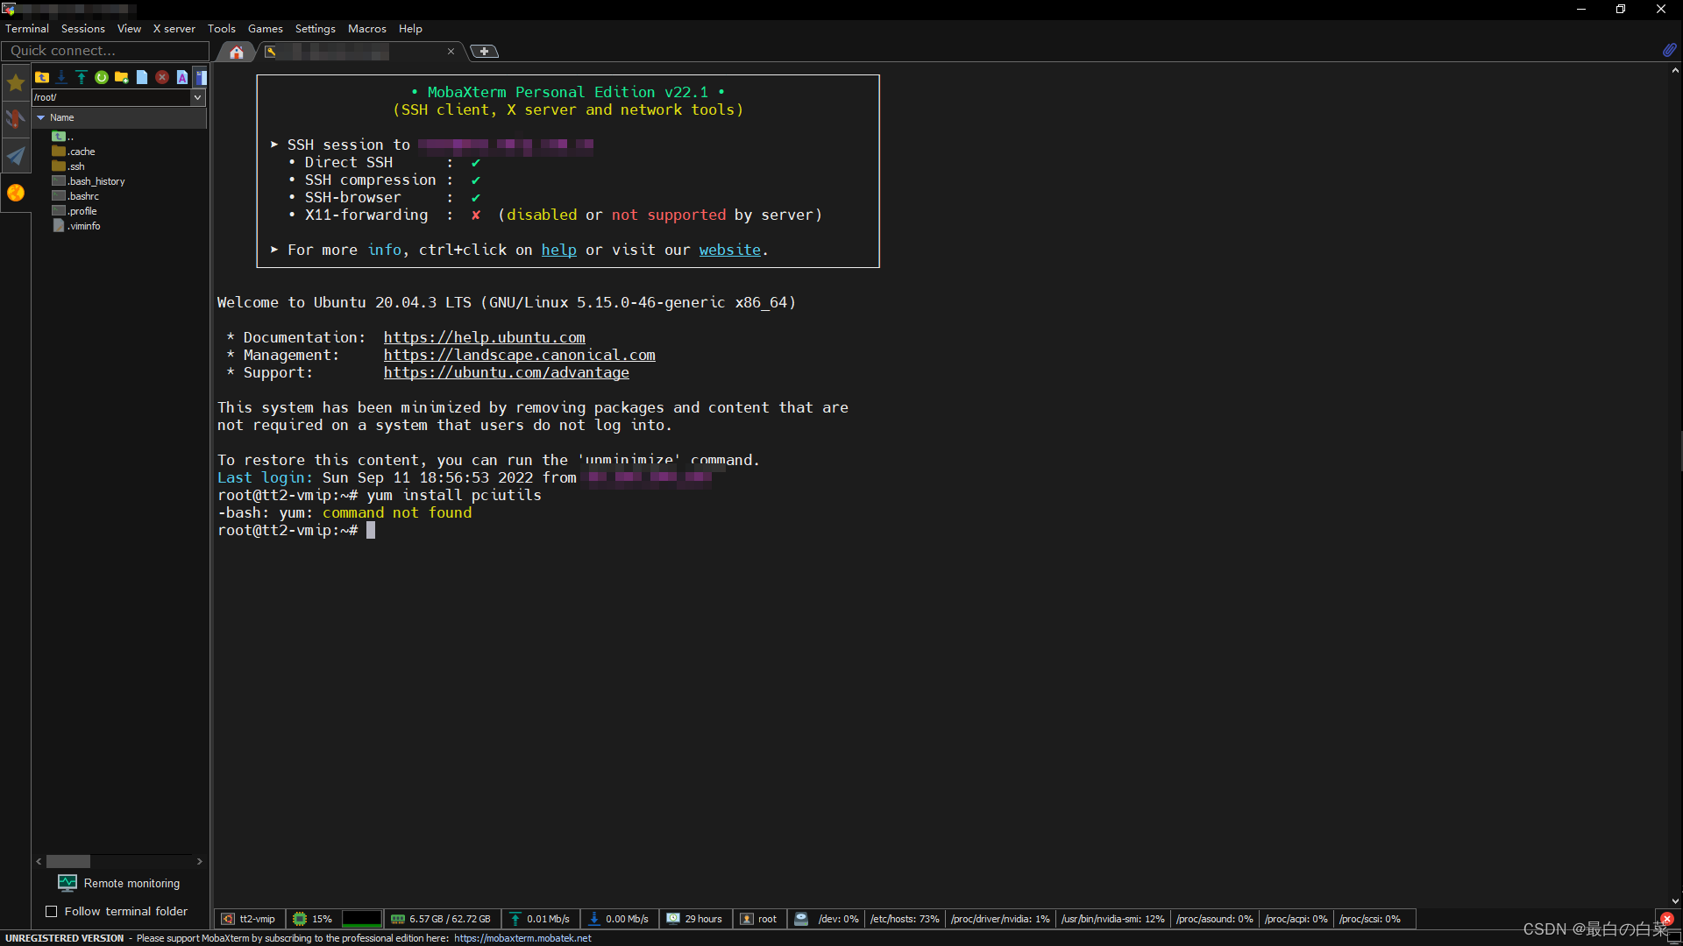Click the paperclip icon at top right
1683x946 pixels.
tap(1669, 51)
